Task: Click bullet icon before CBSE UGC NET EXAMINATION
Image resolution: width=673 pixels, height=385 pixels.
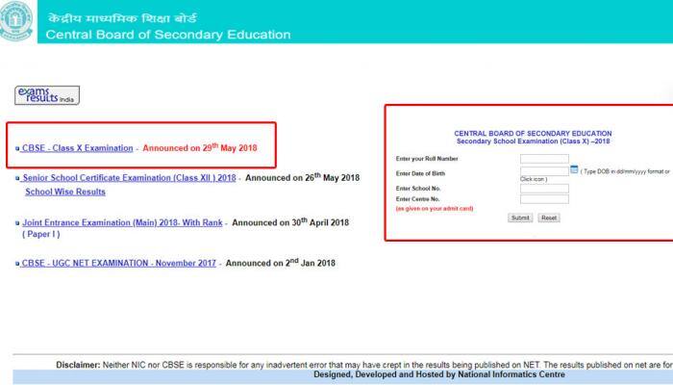Action: click(17, 264)
